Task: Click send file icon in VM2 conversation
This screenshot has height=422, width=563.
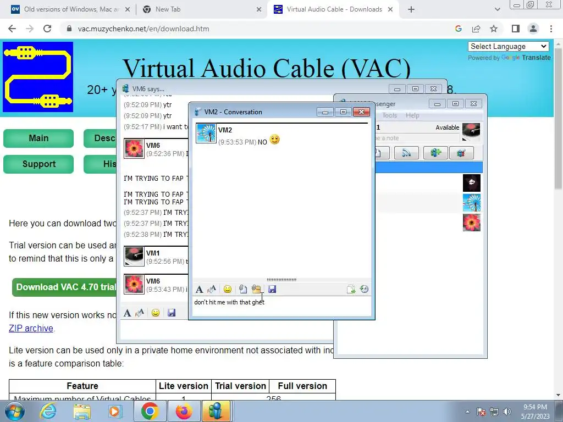Action: [x=351, y=289]
